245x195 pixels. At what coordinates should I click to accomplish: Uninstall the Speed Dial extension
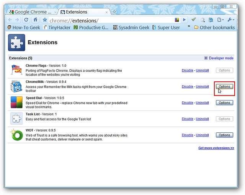pos(203,103)
